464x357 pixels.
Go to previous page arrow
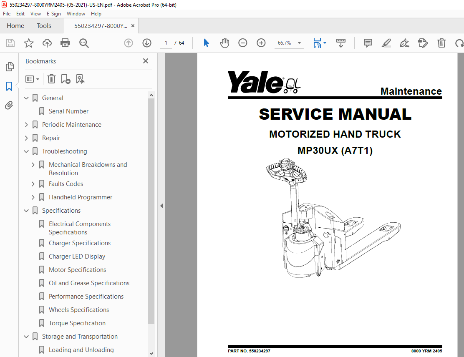(x=129, y=43)
